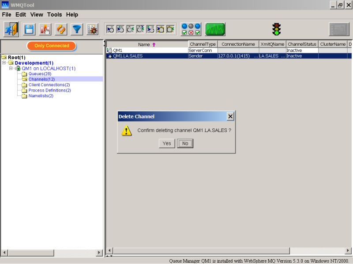
Task: Click the traffic light status icon
Action: coord(277,29)
